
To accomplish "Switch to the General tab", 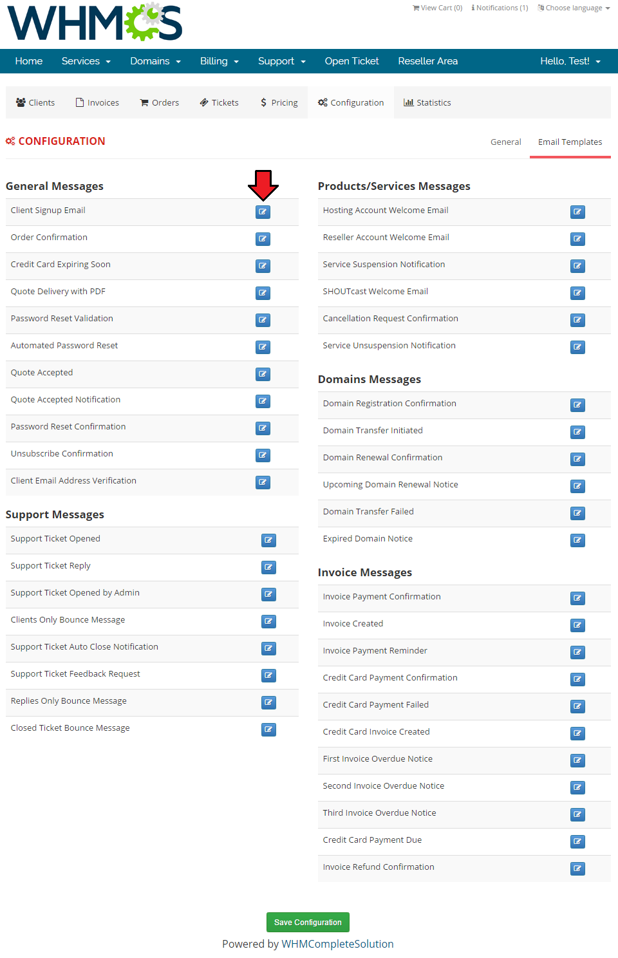I will (x=506, y=142).
